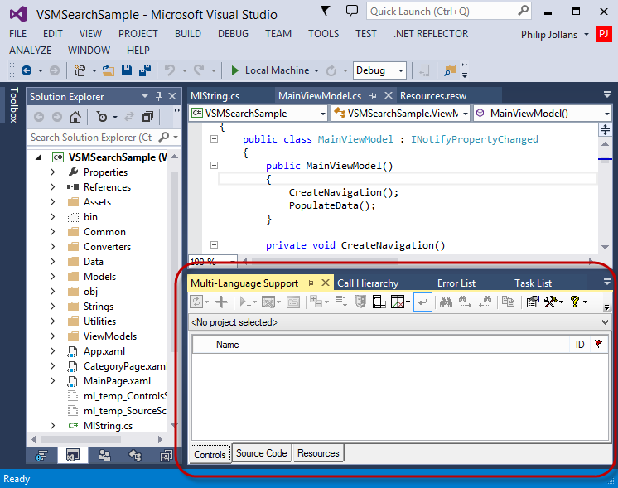Click the feedback speech bubble icon

352,12
